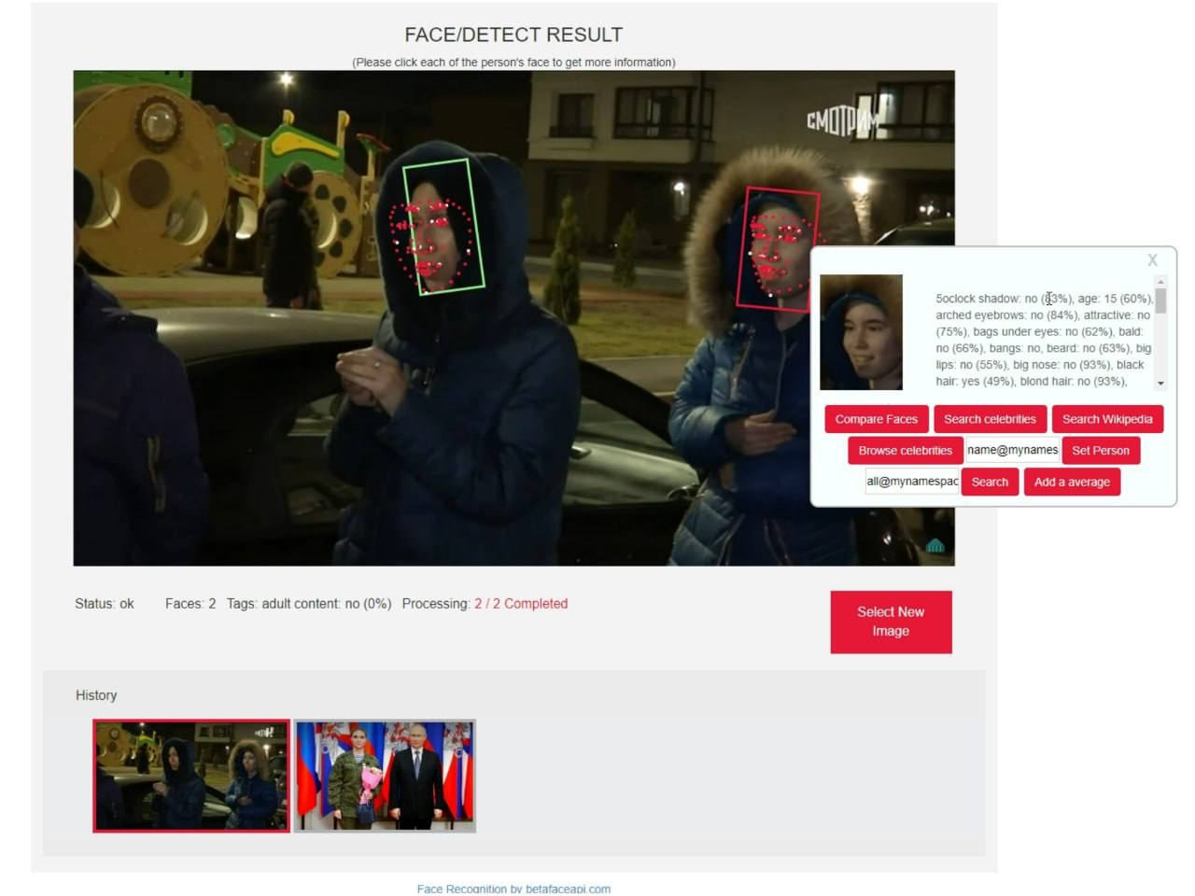Select the night street history thumbnail
This screenshot has width=1195, height=896.
pyautogui.click(x=191, y=776)
